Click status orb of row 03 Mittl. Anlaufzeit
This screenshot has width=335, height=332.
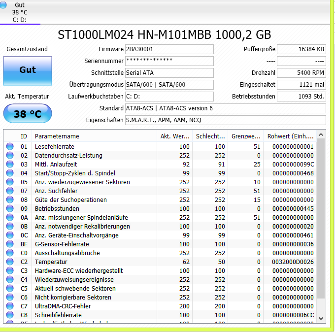pos(10,164)
